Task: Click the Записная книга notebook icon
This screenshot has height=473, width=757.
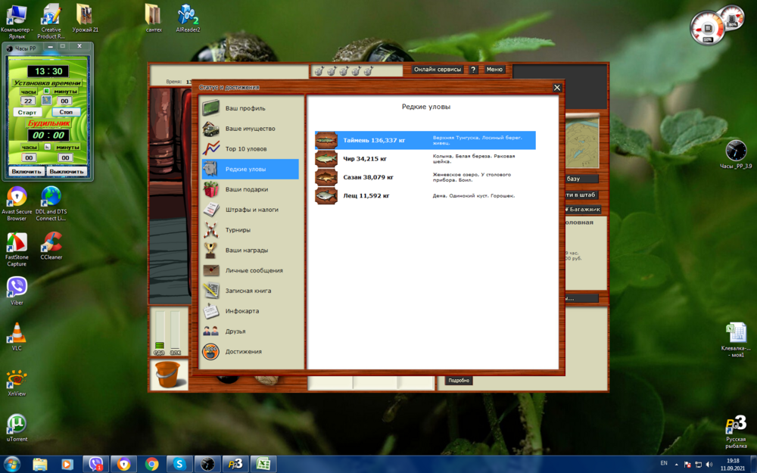Action: [211, 291]
